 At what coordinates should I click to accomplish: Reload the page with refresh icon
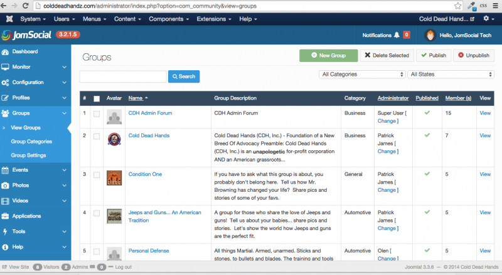pos(26,6)
